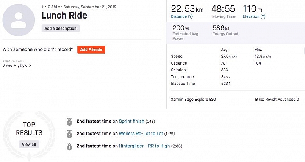Click the View Flybys chevron arrow
The width and height of the screenshot is (305, 162).
click(x=30, y=66)
